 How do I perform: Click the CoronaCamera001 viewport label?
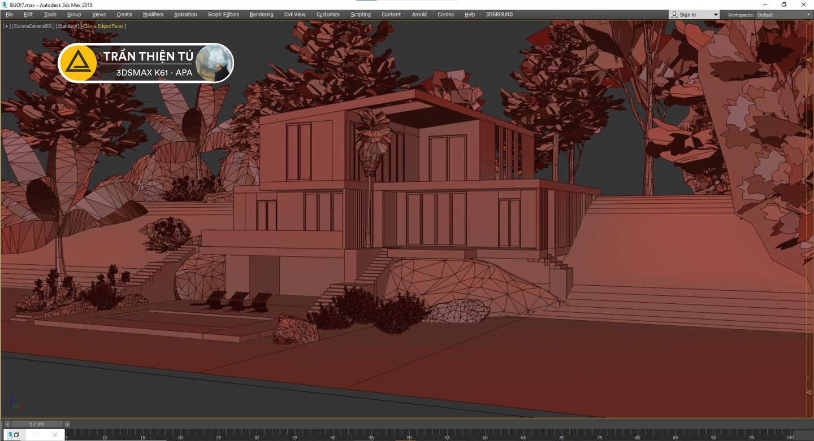tap(33, 26)
